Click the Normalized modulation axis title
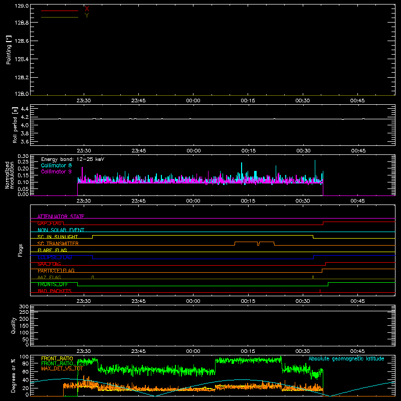This screenshot has width=401, height=401. click(x=10, y=175)
